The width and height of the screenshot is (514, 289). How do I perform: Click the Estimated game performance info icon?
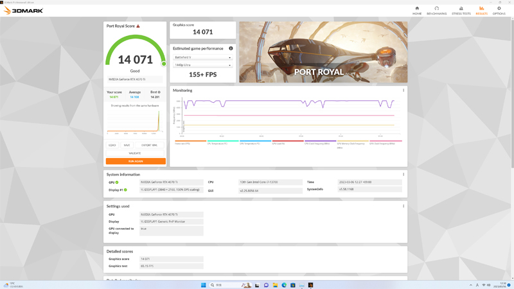(231, 48)
